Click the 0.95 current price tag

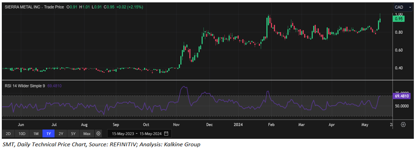point(399,19)
